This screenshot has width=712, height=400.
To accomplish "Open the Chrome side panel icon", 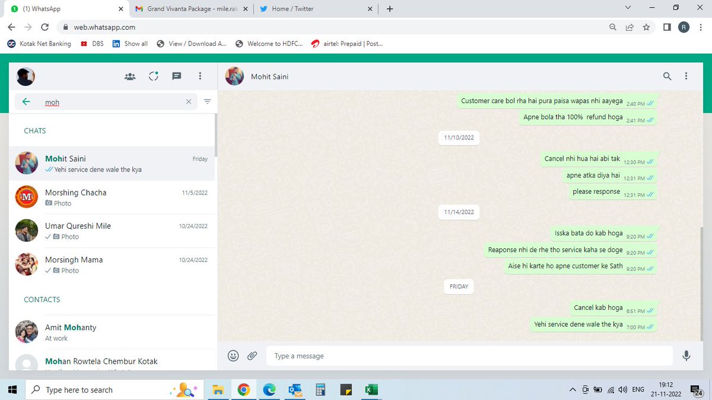I will [667, 27].
